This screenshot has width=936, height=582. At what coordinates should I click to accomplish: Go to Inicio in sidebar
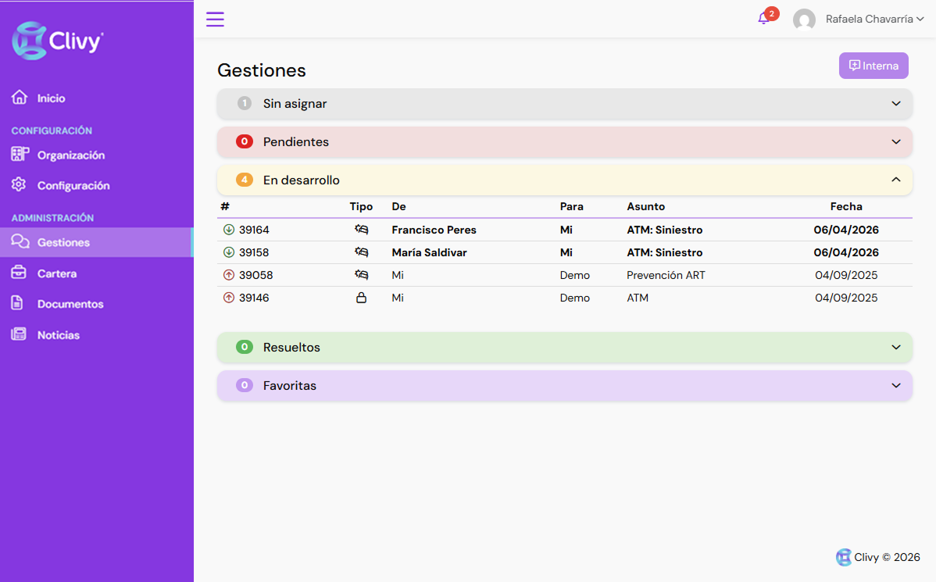(51, 98)
